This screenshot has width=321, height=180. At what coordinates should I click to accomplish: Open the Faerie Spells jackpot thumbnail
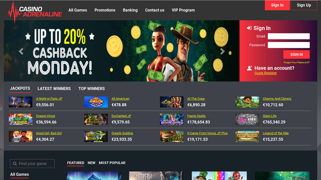pos(172,119)
